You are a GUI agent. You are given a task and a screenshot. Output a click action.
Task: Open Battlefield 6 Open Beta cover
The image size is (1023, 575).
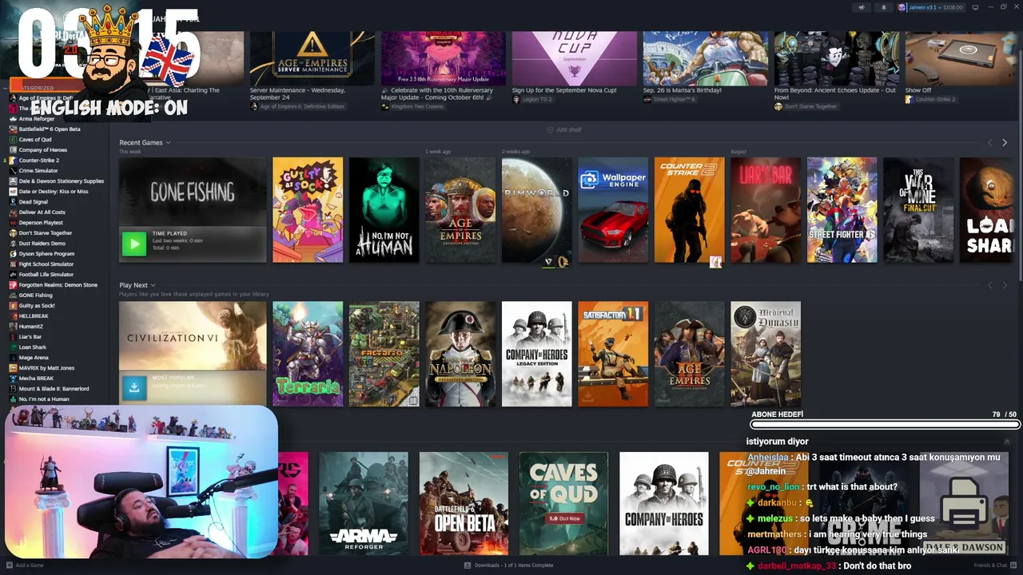(x=464, y=503)
